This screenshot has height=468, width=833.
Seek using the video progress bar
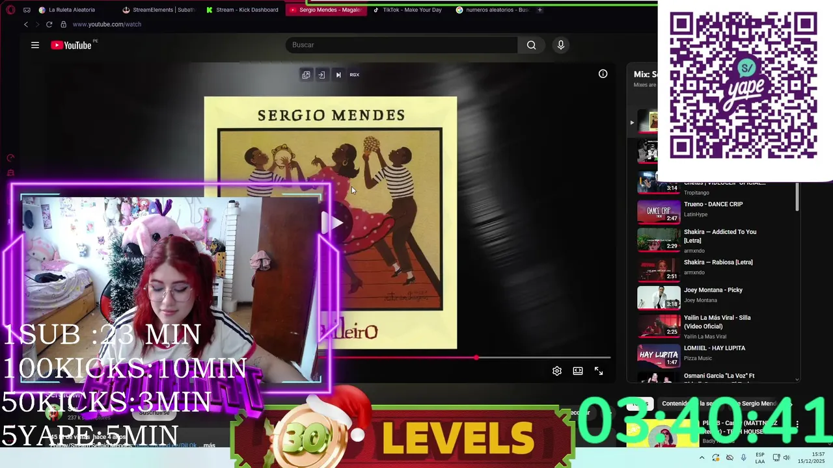pos(465,357)
